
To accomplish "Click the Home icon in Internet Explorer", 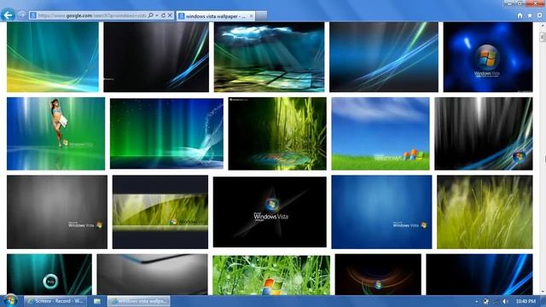I will [520, 15].
